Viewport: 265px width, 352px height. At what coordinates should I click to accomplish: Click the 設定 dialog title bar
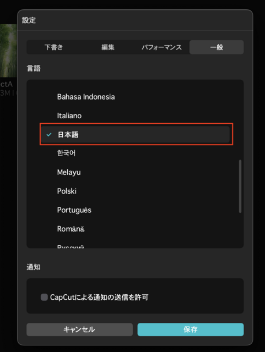[x=135, y=20]
